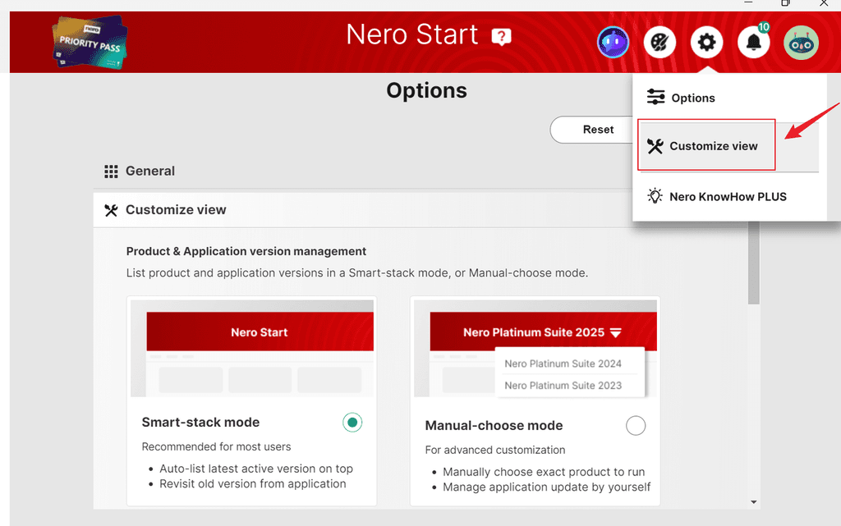Open the Nero AI chat assistant icon

614,43
